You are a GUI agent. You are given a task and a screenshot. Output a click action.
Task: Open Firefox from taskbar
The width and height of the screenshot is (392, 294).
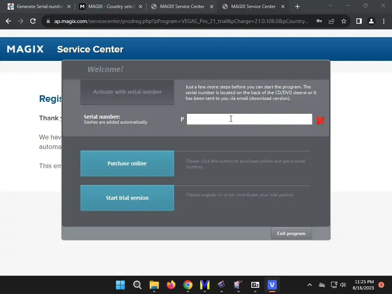point(171,285)
